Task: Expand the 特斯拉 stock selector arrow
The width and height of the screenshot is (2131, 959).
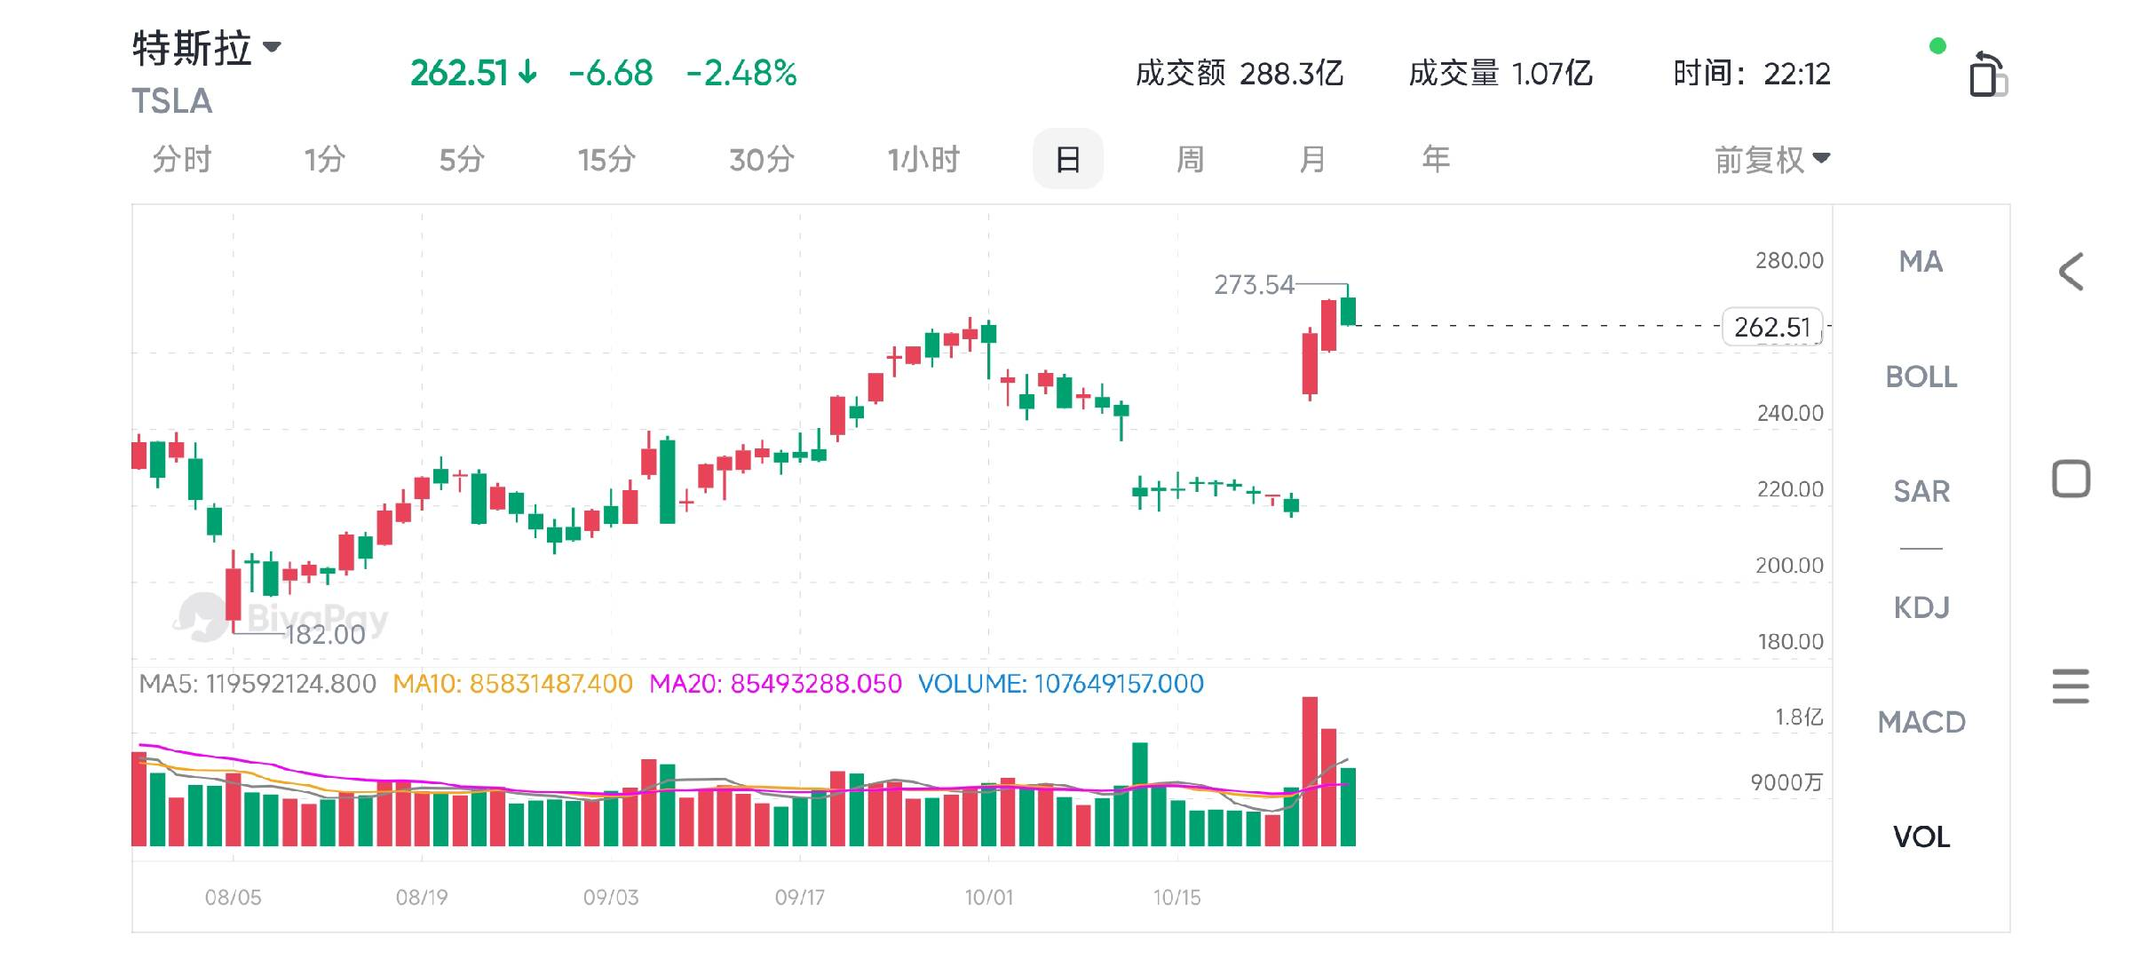Action: click(x=273, y=46)
